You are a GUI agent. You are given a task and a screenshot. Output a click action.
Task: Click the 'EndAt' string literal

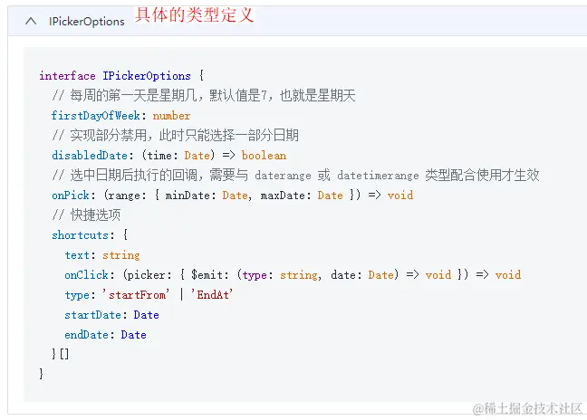[x=212, y=295]
